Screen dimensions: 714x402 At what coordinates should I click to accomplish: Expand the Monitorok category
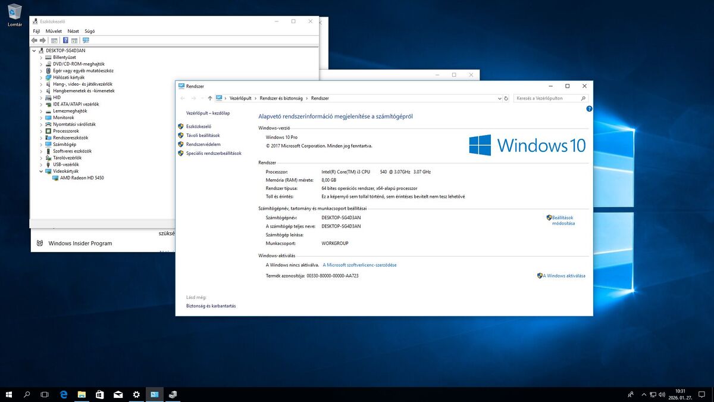coord(41,117)
